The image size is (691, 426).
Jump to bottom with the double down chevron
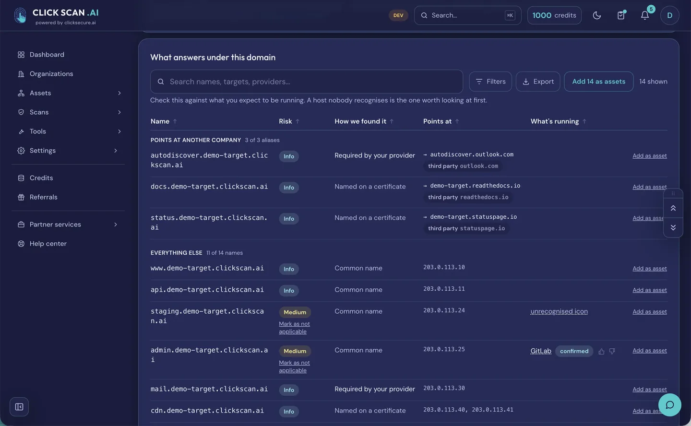pos(673,227)
